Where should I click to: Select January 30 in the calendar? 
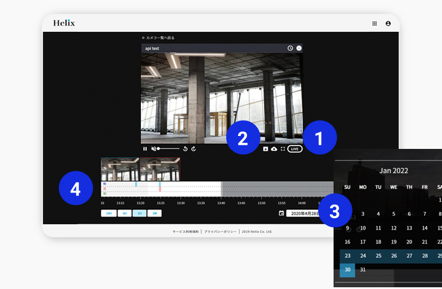click(x=347, y=270)
